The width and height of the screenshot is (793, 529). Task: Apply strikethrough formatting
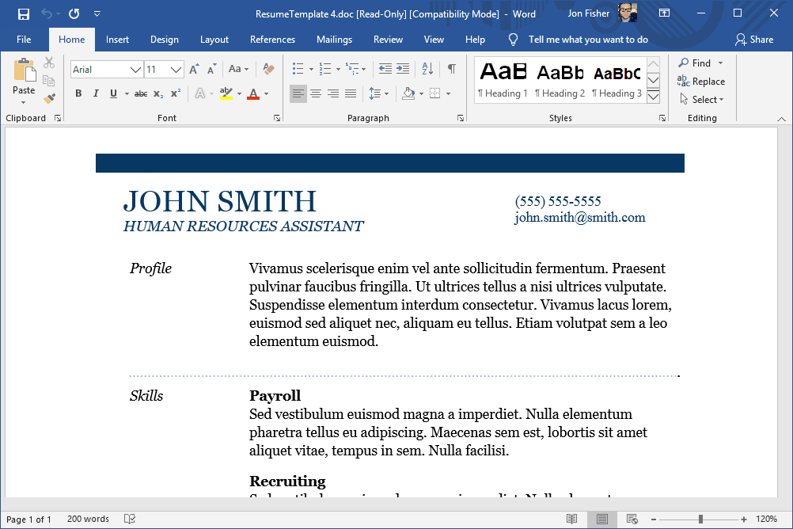(x=141, y=93)
